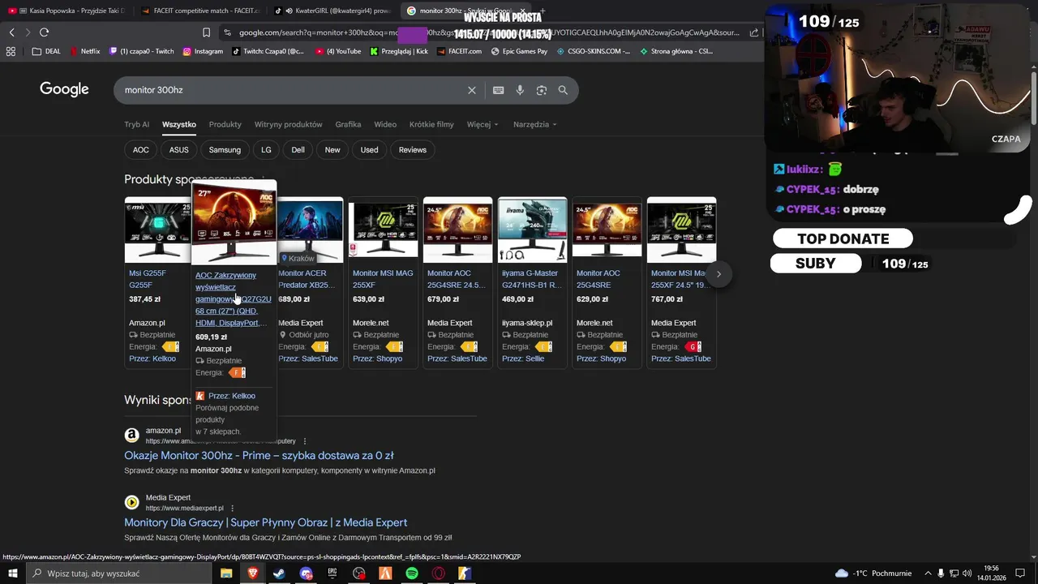Image resolution: width=1038 pixels, height=584 pixels.
Task: Click the Windows taskbar search box
Action: click(119, 573)
